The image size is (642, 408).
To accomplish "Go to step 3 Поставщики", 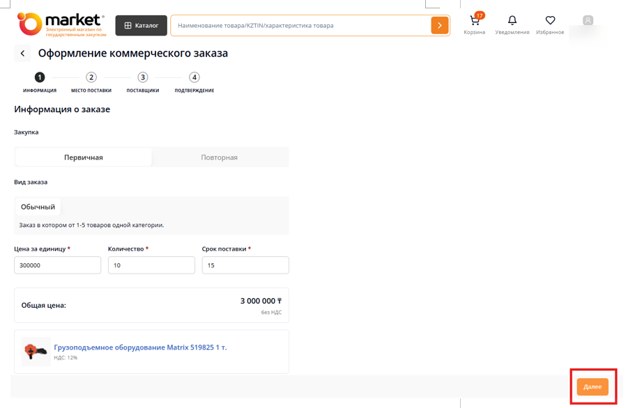I will pyautogui.click(x=143, y=77).
